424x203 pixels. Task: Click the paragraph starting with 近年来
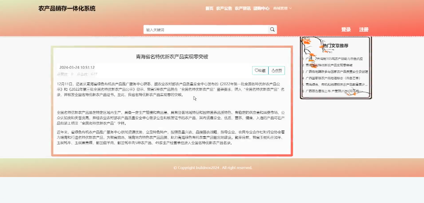coord(171,137)
